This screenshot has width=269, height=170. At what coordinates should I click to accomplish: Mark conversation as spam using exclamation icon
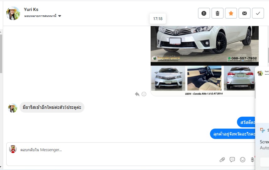pos(204,13)
